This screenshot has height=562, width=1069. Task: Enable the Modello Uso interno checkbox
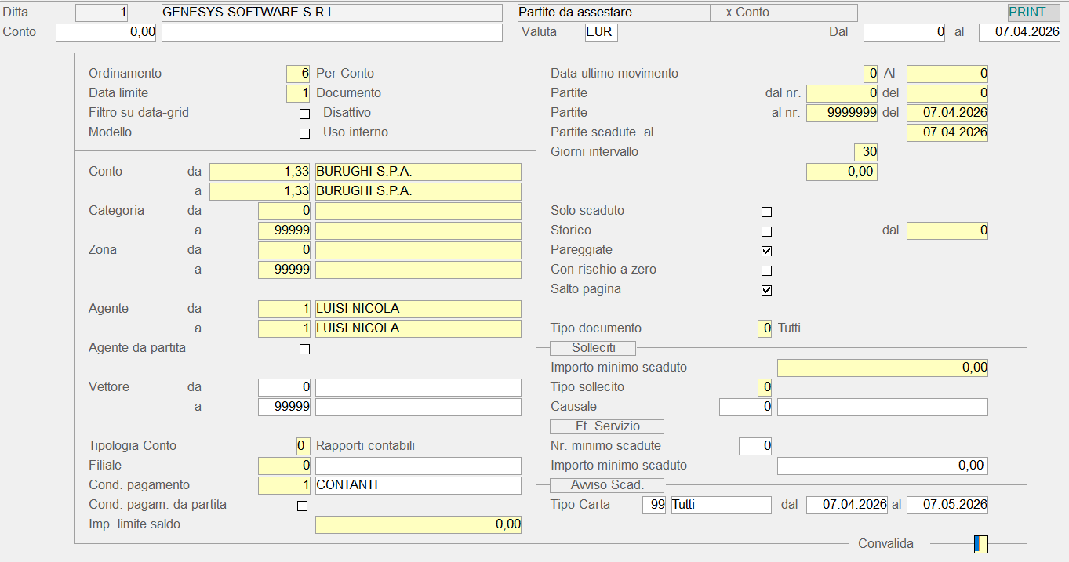pos(304,133)
